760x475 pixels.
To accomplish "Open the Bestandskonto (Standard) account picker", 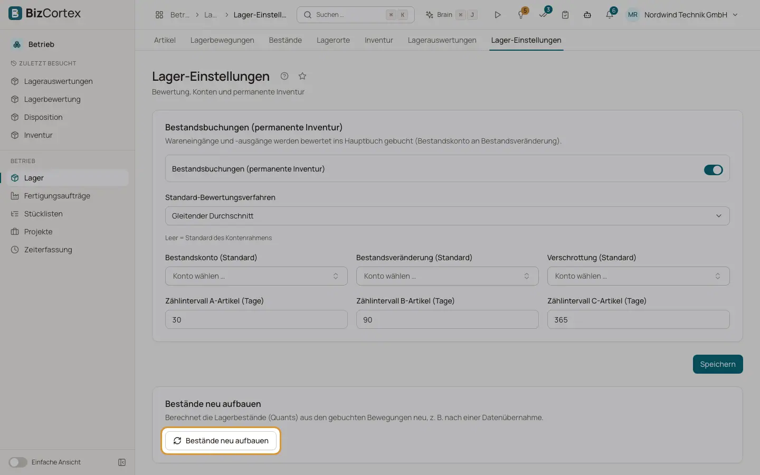I will [x=256, y=276].
